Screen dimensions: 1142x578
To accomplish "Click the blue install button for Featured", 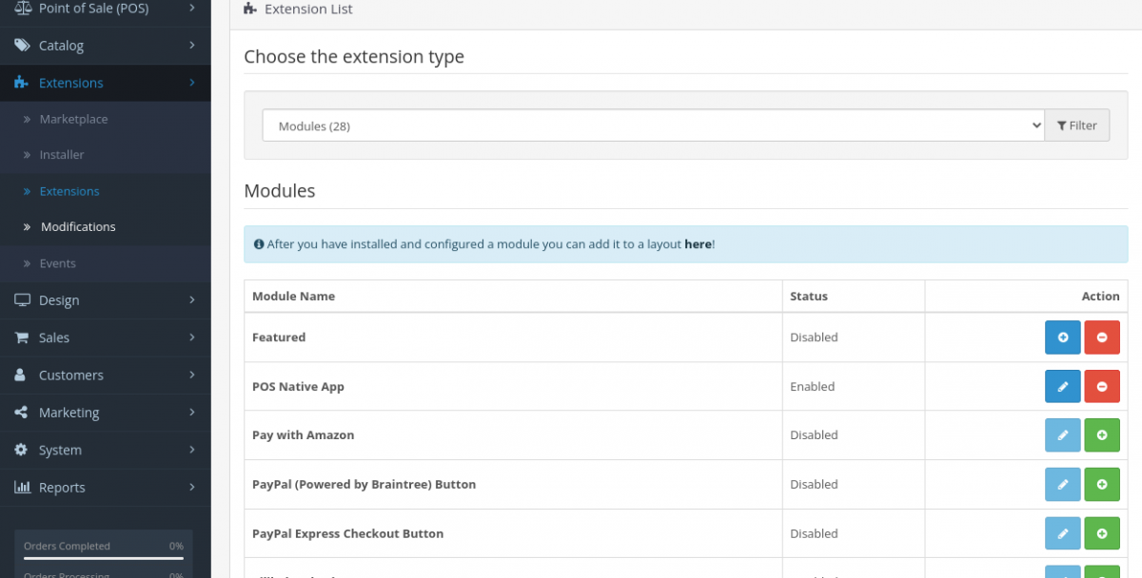I will click(1062, 337).
